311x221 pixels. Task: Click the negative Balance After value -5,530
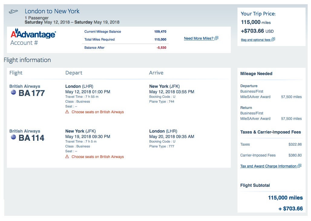pyautogui.click(x=161, y=48)
